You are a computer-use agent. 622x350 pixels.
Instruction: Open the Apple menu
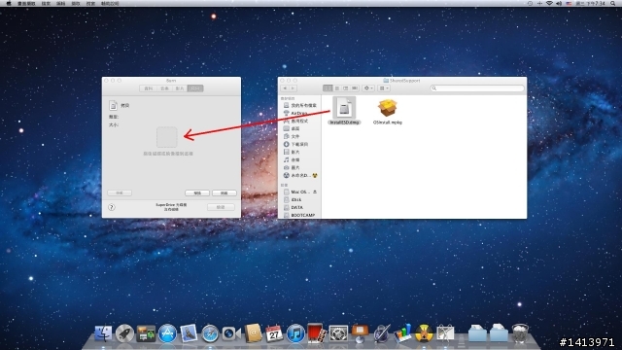(x=9, y=3)
